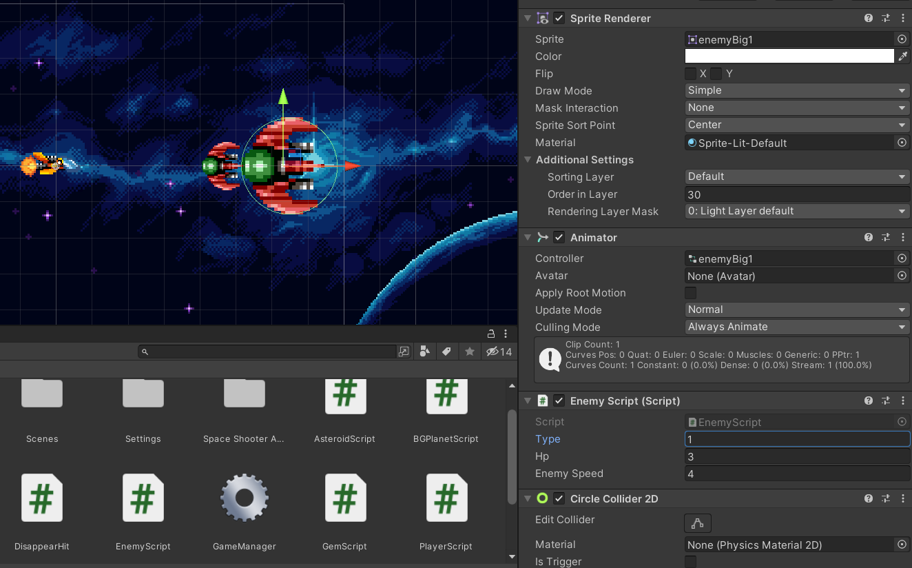Open the Update Mode dropdown
The image size is (912, 568).
click(x=798, y=310)
